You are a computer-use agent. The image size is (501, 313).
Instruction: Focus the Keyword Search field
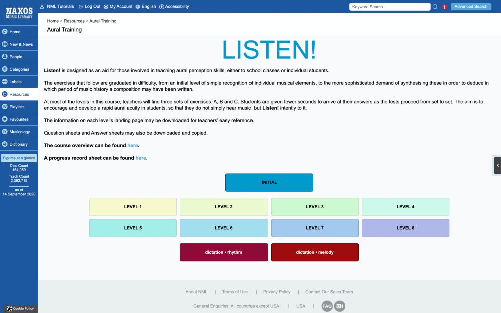coord(390,7)
